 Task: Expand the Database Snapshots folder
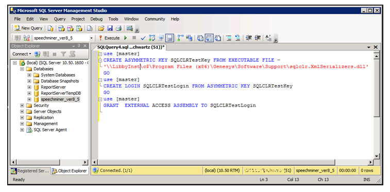[29, 81]
